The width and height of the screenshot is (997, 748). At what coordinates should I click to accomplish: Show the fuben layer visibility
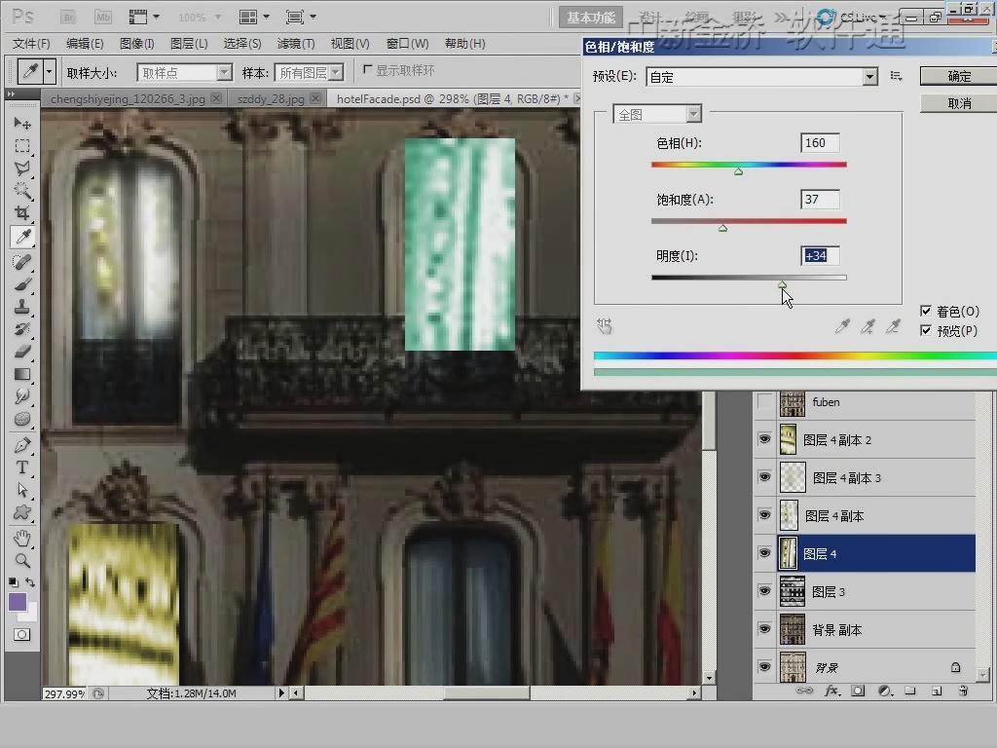click(764, 401)
